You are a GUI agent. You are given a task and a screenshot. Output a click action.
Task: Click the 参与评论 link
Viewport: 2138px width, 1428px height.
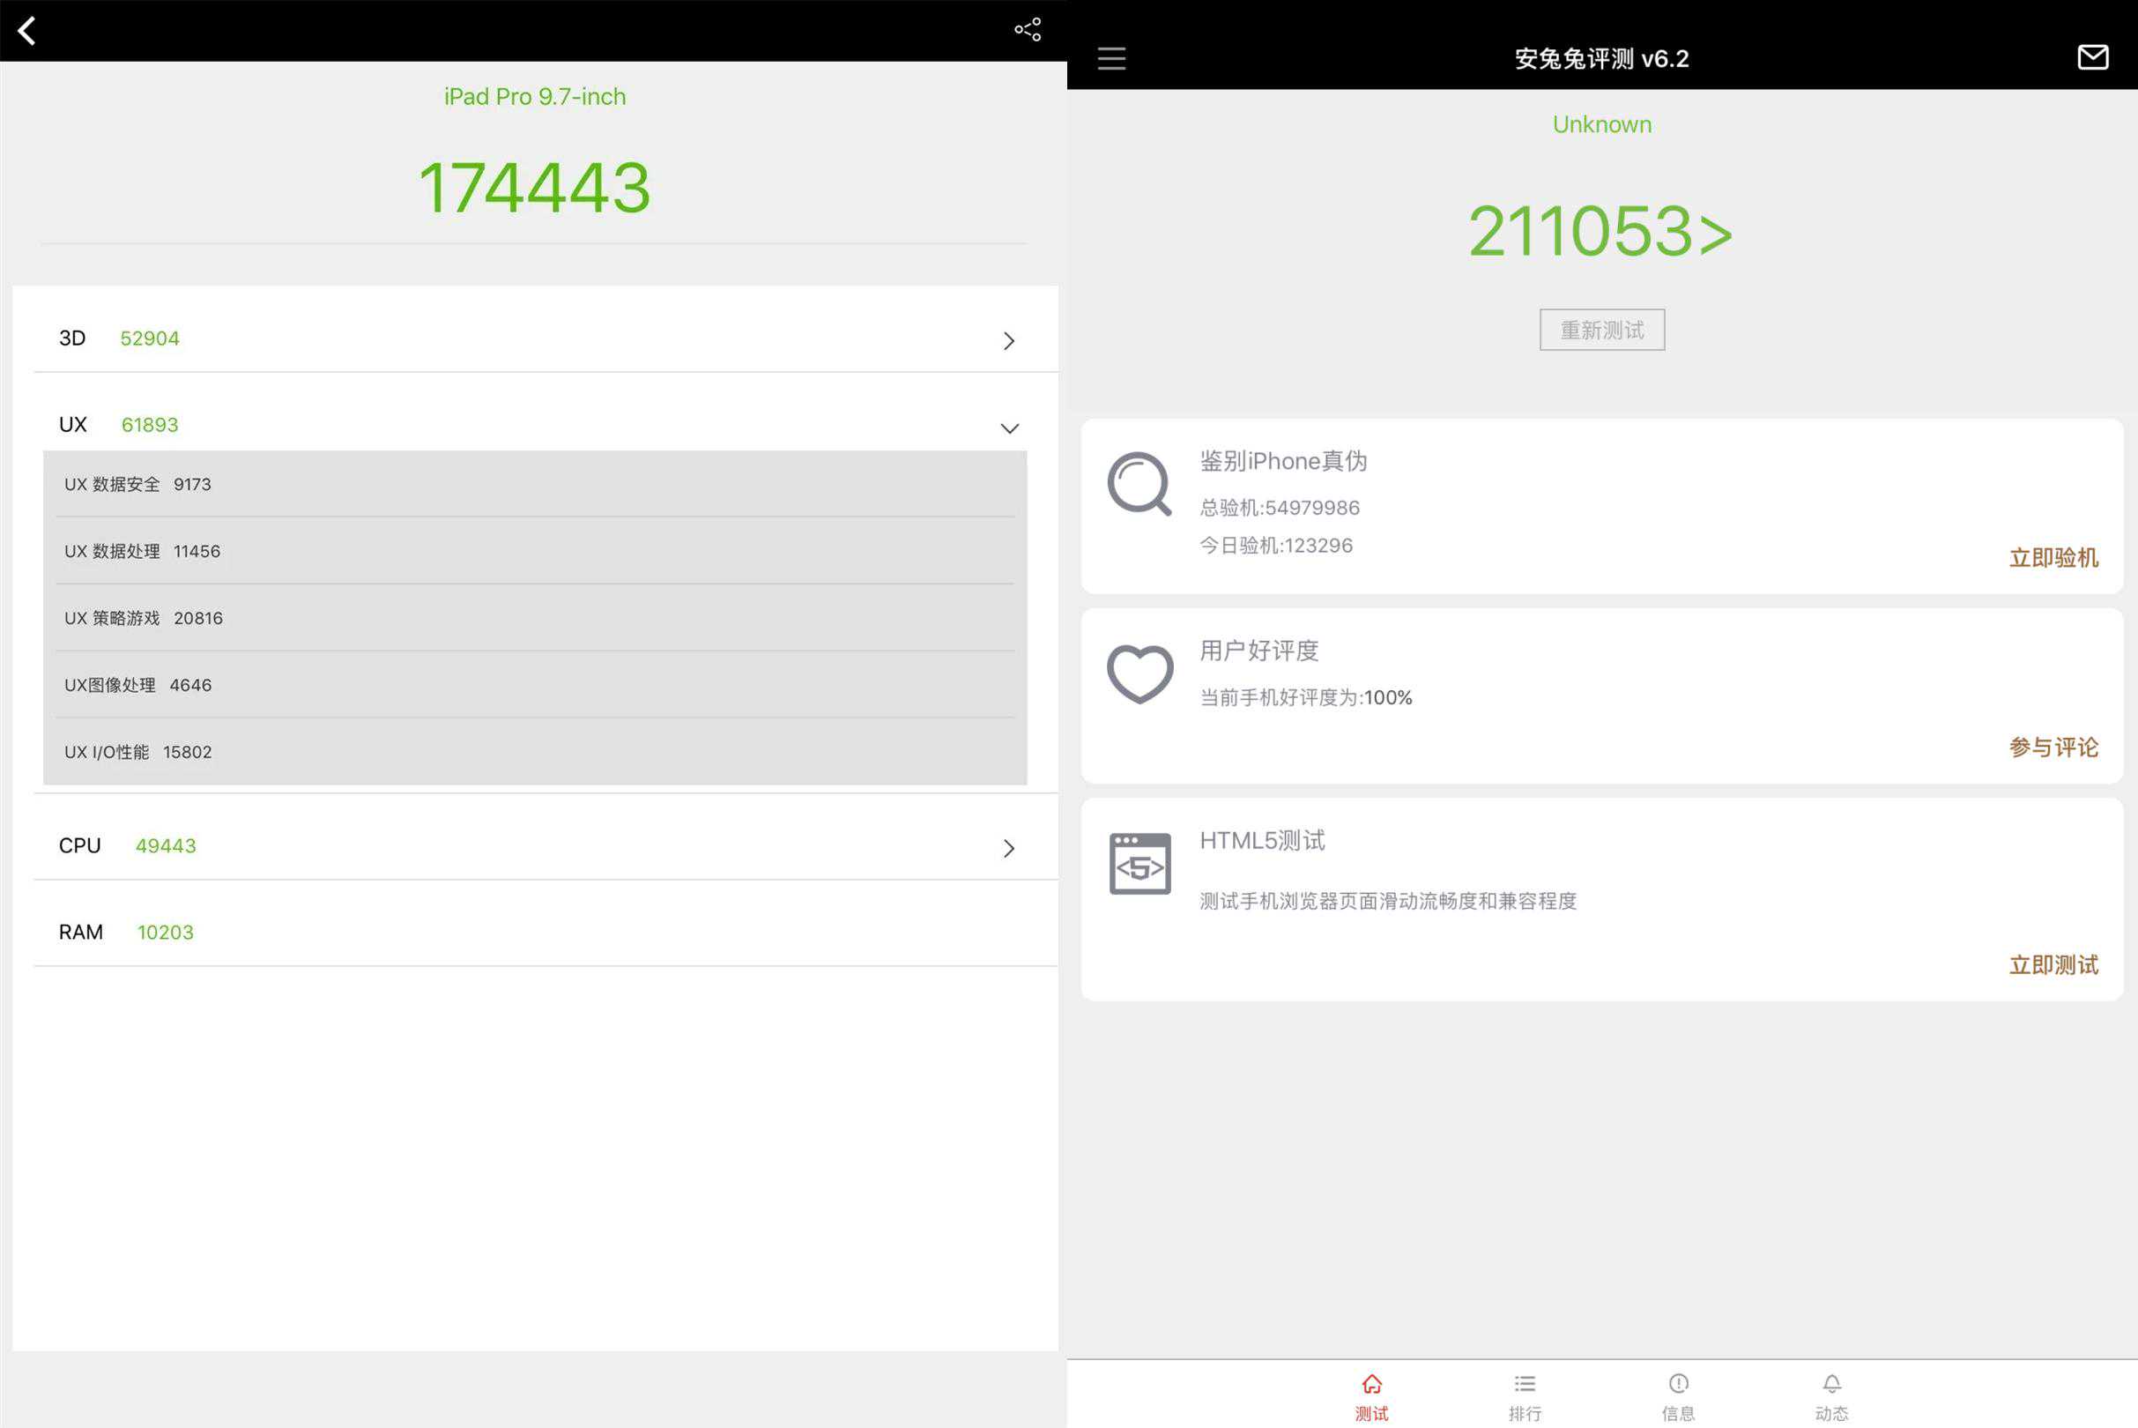point(2053,747)
